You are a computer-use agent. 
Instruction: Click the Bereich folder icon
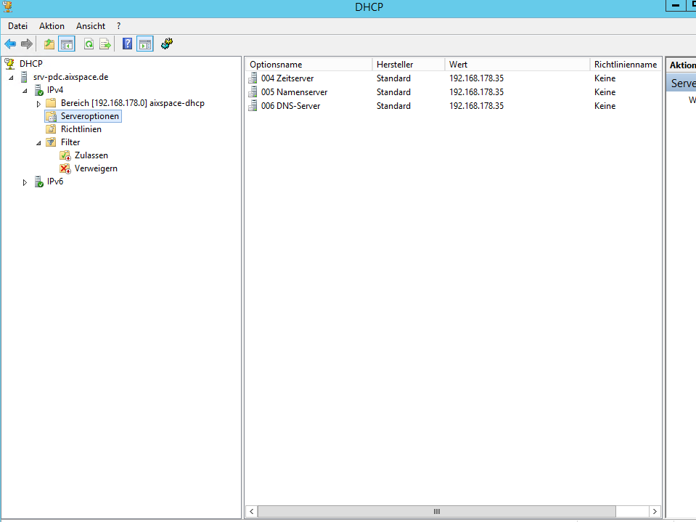pyautogui.click(x=51, y=103)
